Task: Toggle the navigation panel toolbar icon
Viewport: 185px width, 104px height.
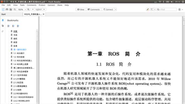Action: (x=3, y=9)
